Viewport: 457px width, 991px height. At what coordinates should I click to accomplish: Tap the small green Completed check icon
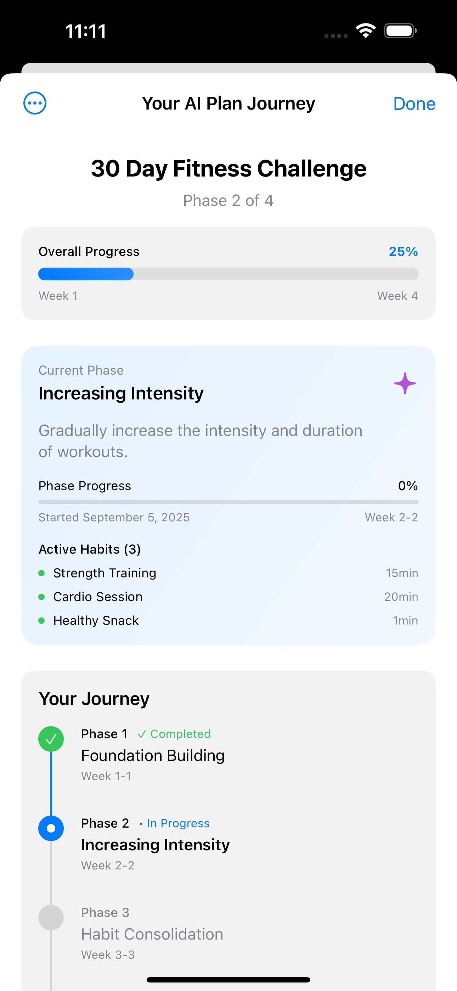click(142, 734)
